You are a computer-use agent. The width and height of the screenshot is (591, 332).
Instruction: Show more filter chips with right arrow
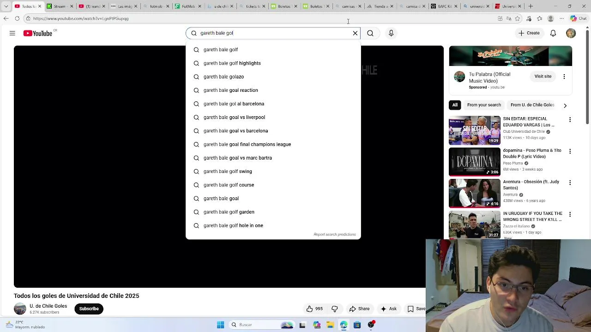(565, 106)
